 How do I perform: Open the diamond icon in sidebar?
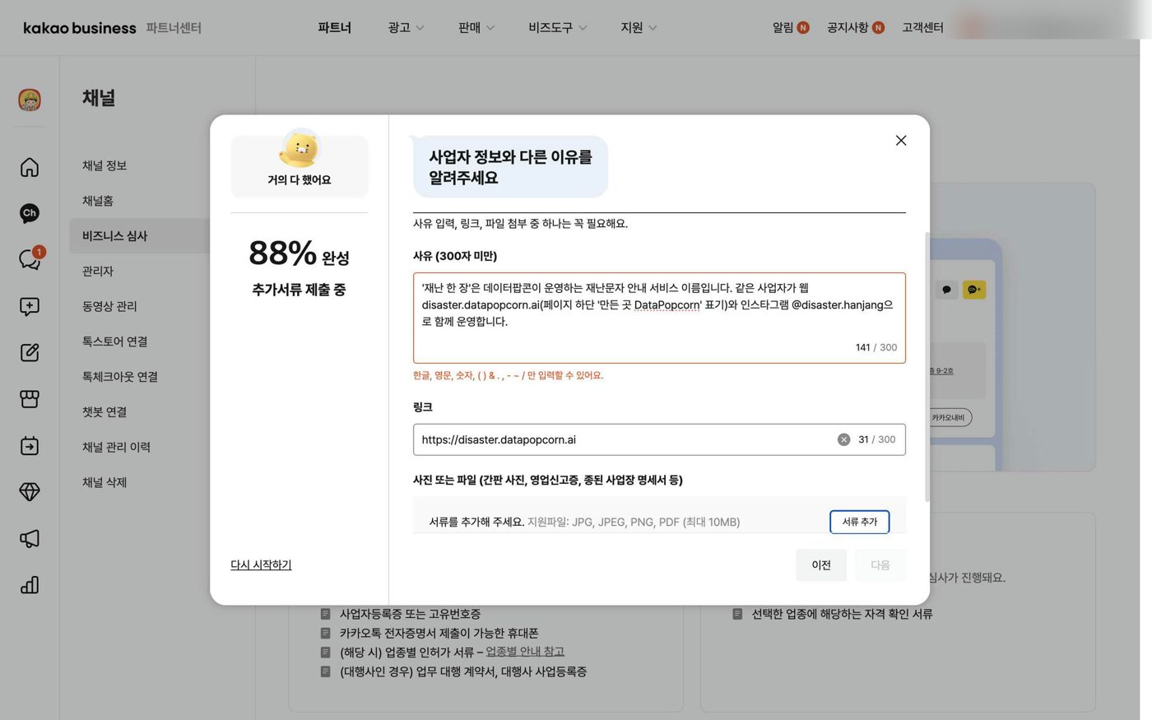[30, 492]
